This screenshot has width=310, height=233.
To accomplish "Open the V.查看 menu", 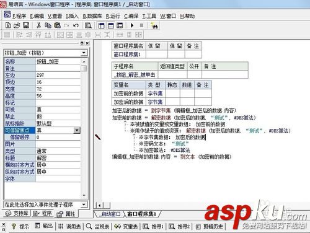I will pos(55,16).
